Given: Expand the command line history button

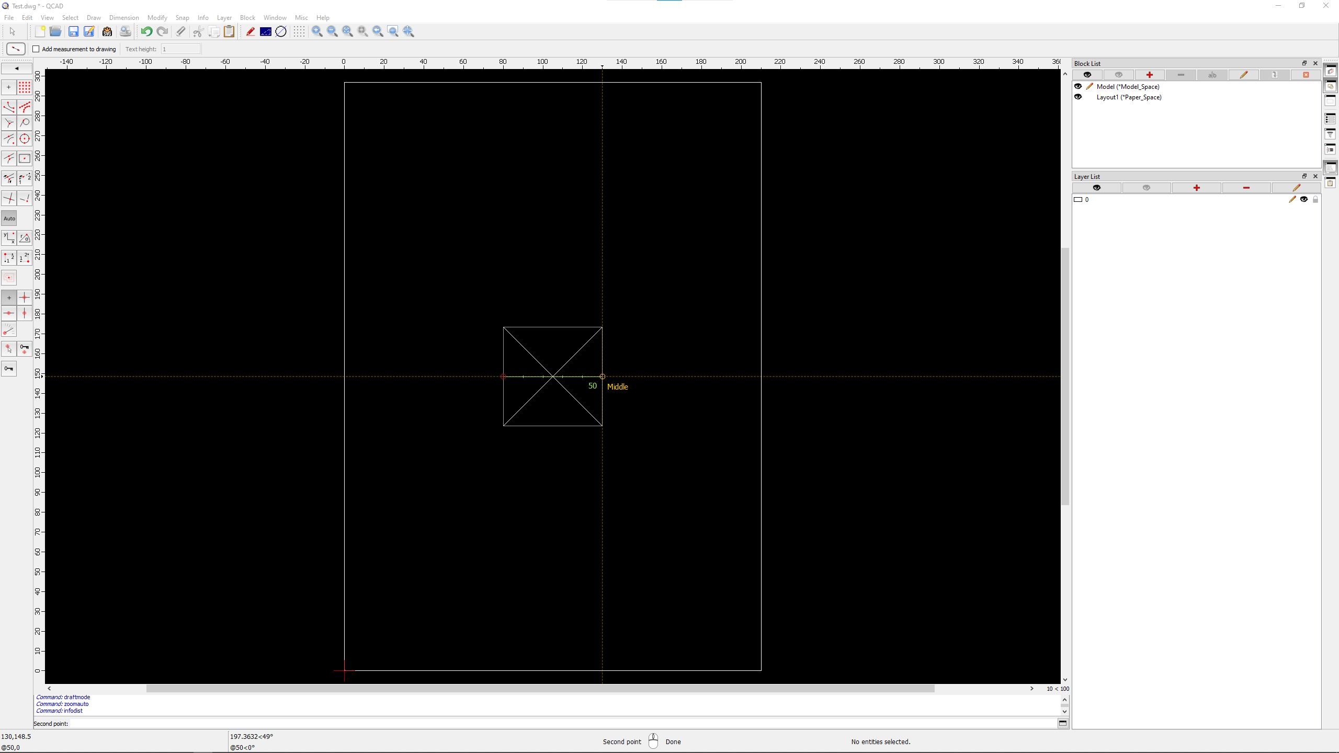Looking at the screenshot, I should pyautogui.click(x=1063, y=723).
